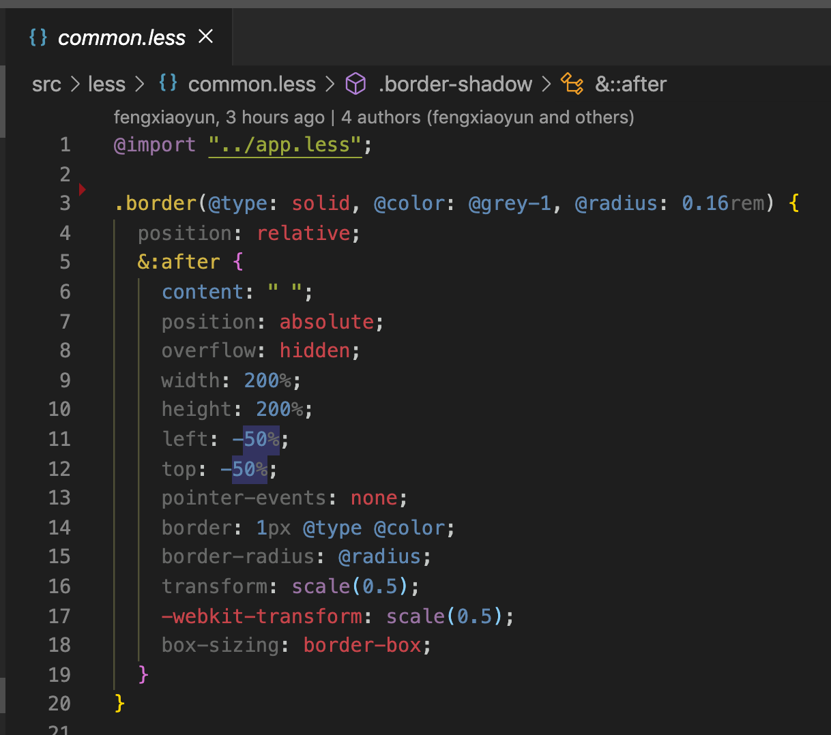This screenshot has height=735, width=831.
Task: Click the -webkit-transform property
Action: coord(262,616)
